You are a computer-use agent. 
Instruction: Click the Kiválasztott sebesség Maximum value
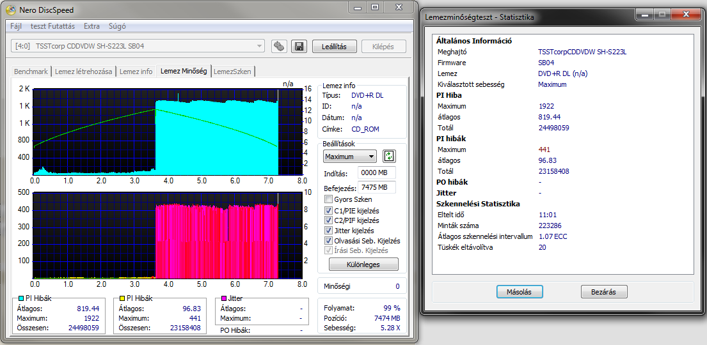click(552, 84)
